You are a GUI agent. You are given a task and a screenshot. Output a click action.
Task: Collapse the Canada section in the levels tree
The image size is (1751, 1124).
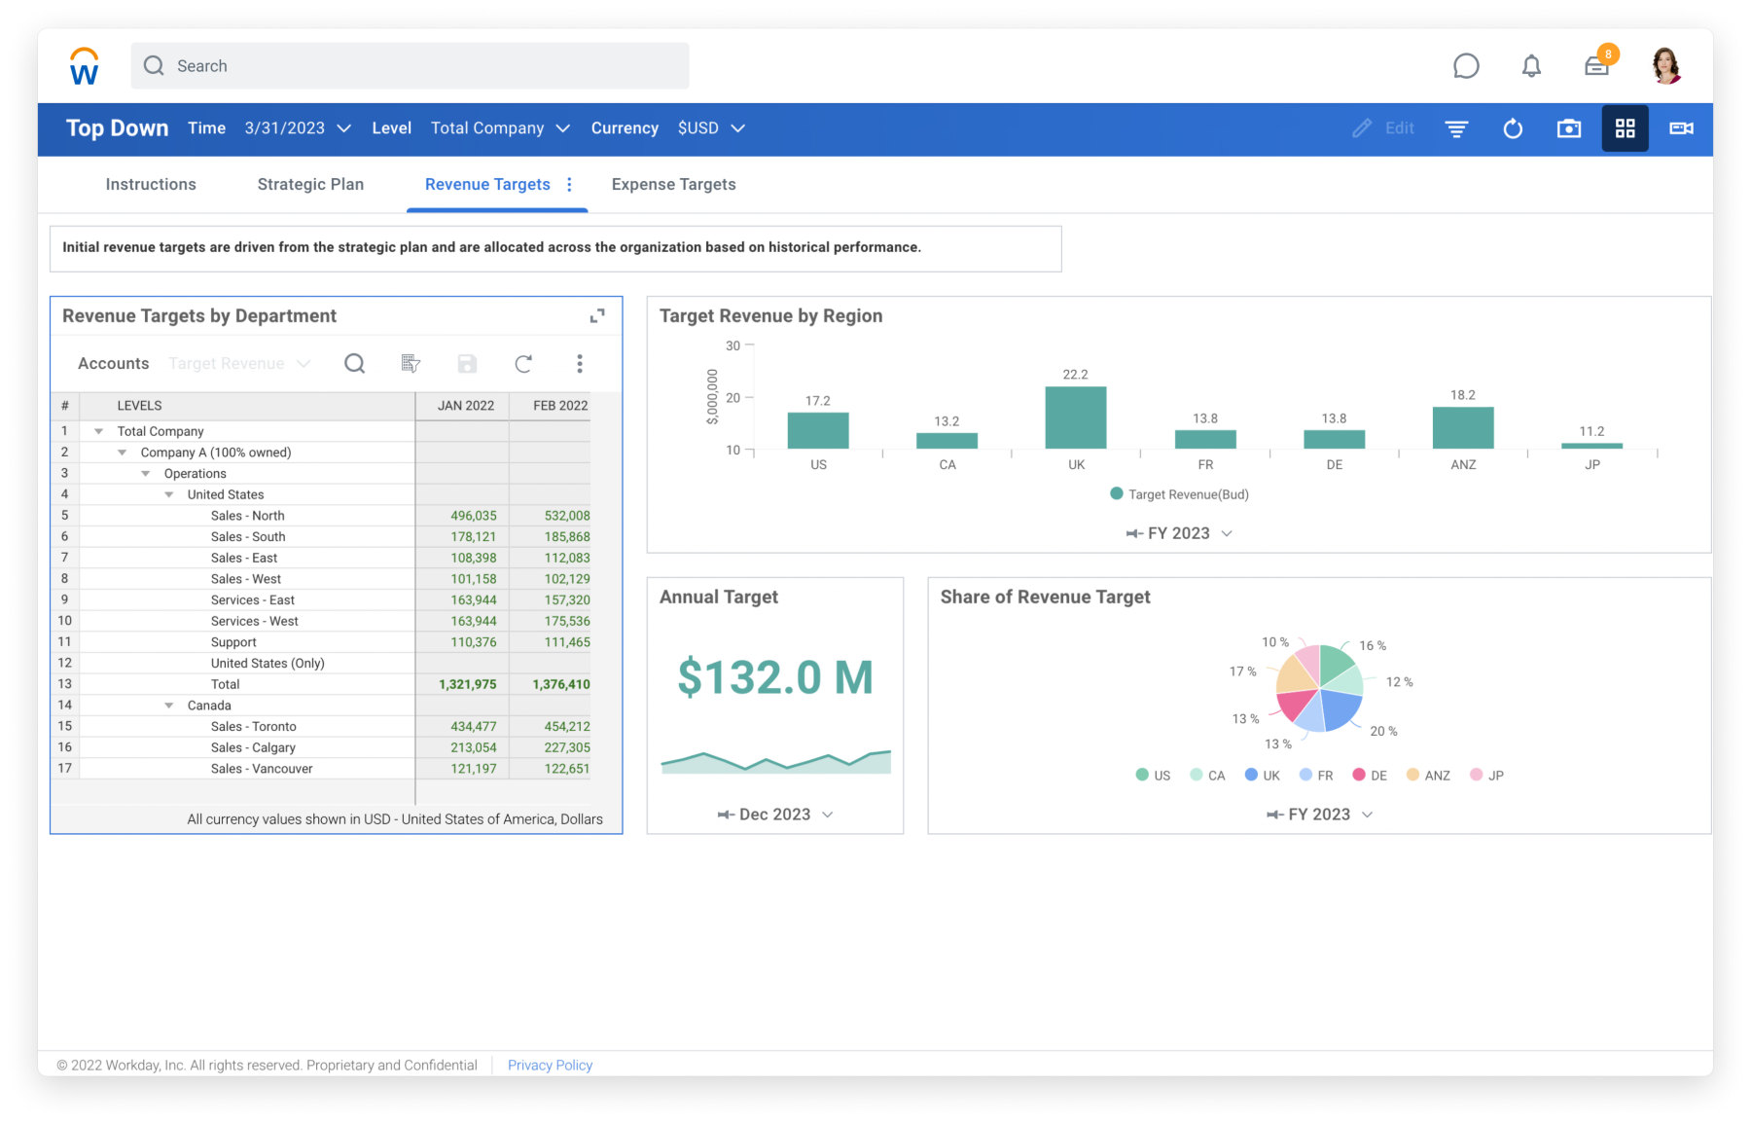(x=169, y=705)
